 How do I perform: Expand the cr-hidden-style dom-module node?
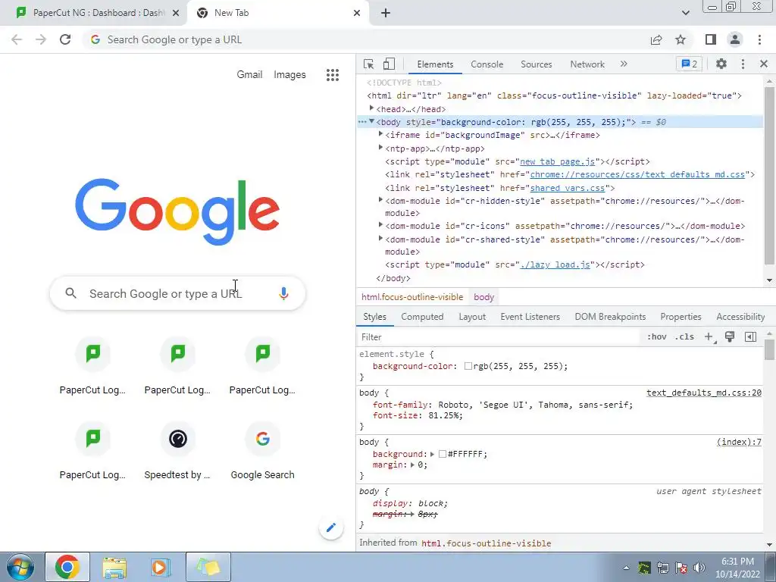click(x=380, y=200)
